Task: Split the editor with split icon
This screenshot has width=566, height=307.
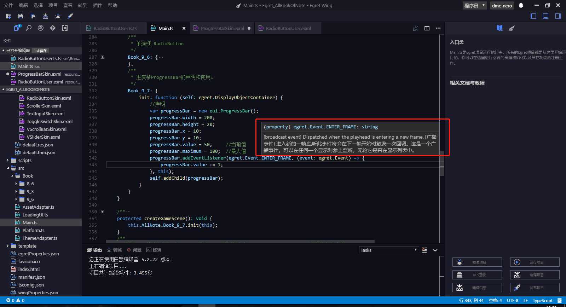Action: 427,28
